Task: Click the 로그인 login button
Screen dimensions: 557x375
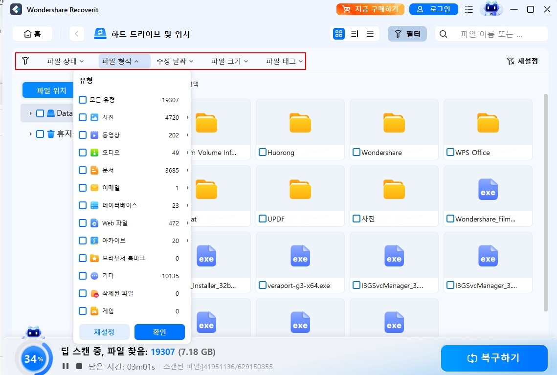Action: tap(433, 9)
